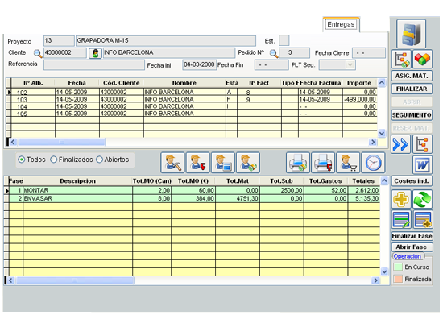Image resolution: width=443 pixels, height=315 pixels.
Task: Click the magnifier next to Pedido Nº
Action: (274, 53)
